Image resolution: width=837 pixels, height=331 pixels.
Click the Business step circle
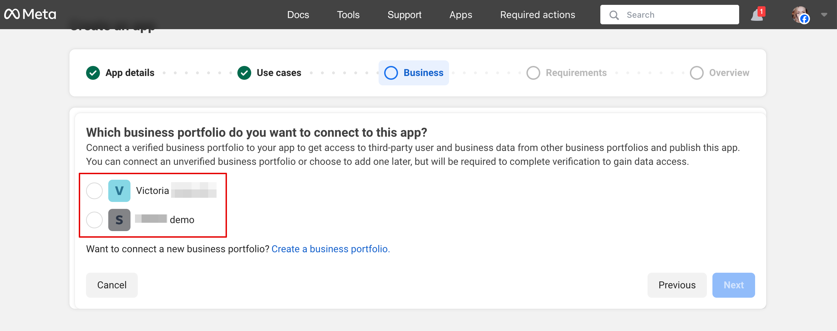point(391,73)
